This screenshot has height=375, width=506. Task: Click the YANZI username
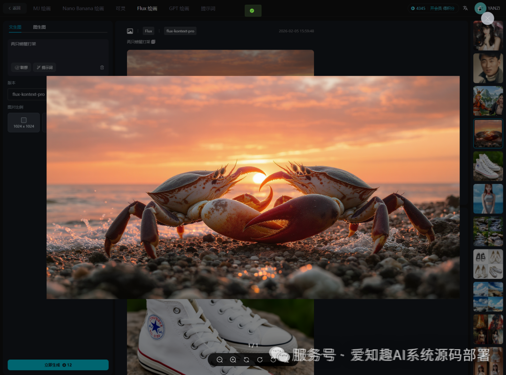coord(494,8)
